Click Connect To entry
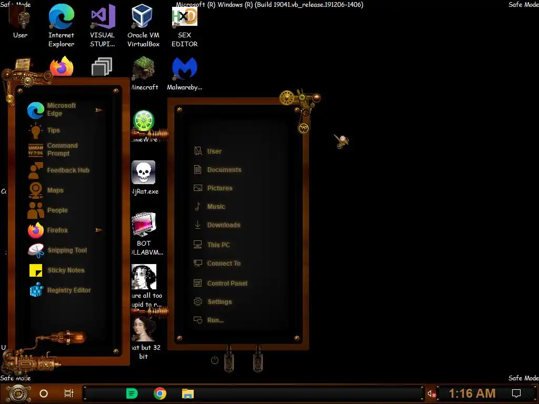Viewport: 539px width, 404px height. (217, 263)
